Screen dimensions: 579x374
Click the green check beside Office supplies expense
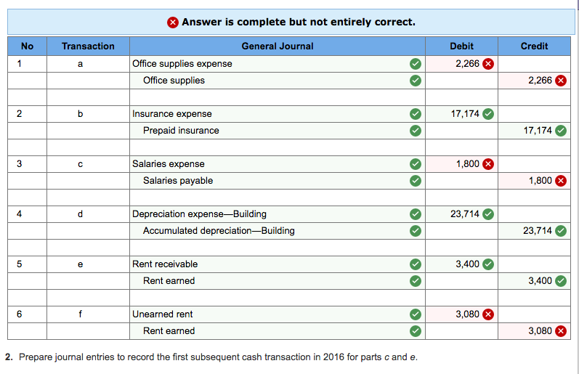tap(414, 64)
